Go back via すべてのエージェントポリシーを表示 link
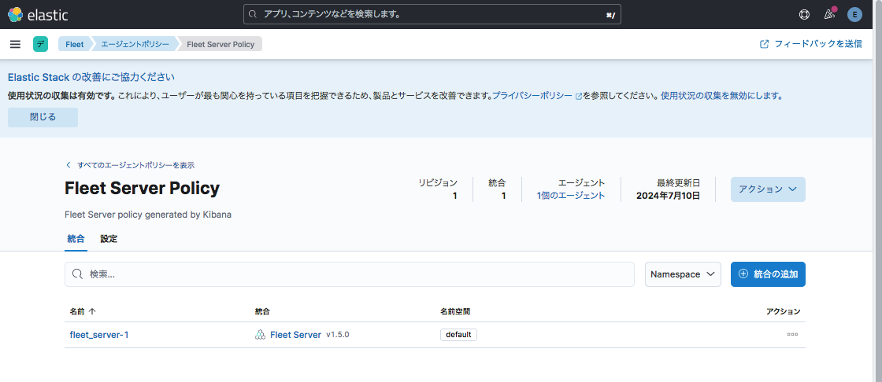The height and width of the screenshot is (382, 882). (x=135, y=165)
